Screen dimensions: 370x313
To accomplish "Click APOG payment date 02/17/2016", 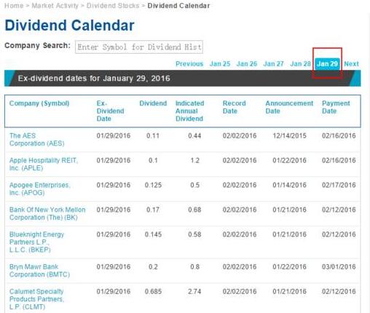I will pos(339,185).
